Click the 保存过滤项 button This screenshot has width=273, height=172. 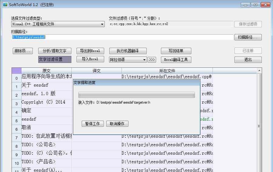tap(248, 24)
